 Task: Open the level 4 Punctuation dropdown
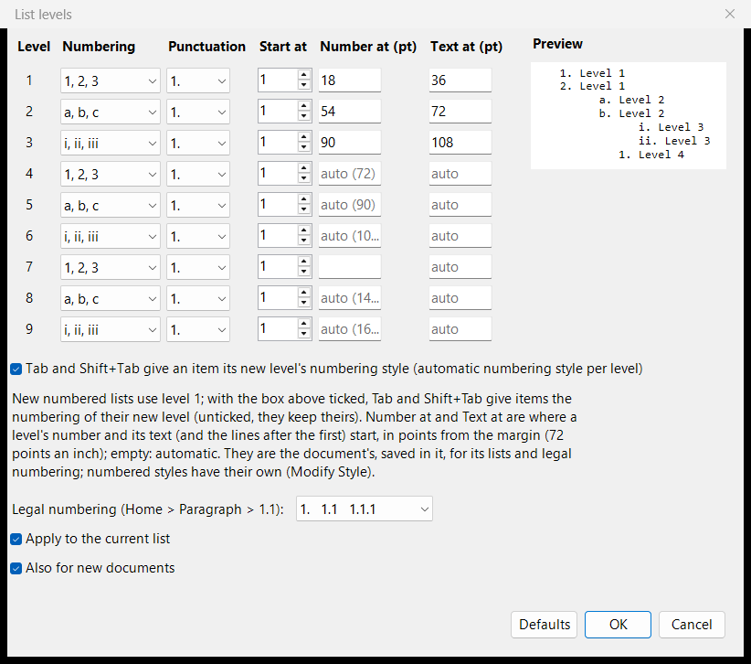[198, 174]
